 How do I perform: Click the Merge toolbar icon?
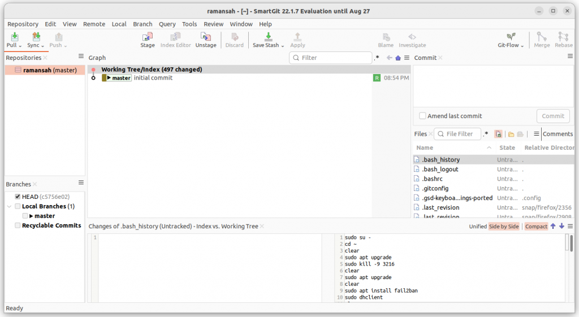542,37
